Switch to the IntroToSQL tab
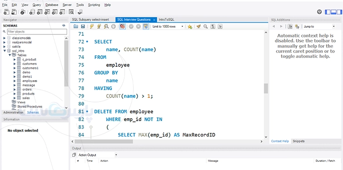 point(166,19)
